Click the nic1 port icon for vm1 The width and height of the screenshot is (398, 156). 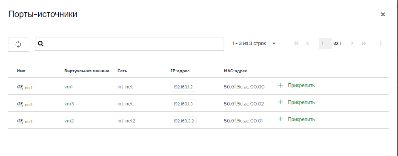pyautogui.click(x=20, y=88)
